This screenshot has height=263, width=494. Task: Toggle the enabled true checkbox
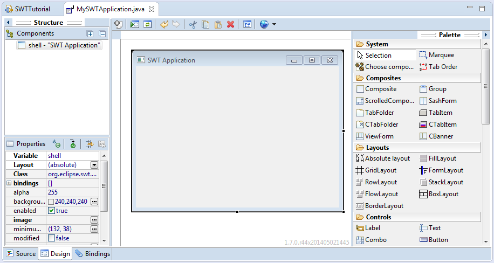51,211
